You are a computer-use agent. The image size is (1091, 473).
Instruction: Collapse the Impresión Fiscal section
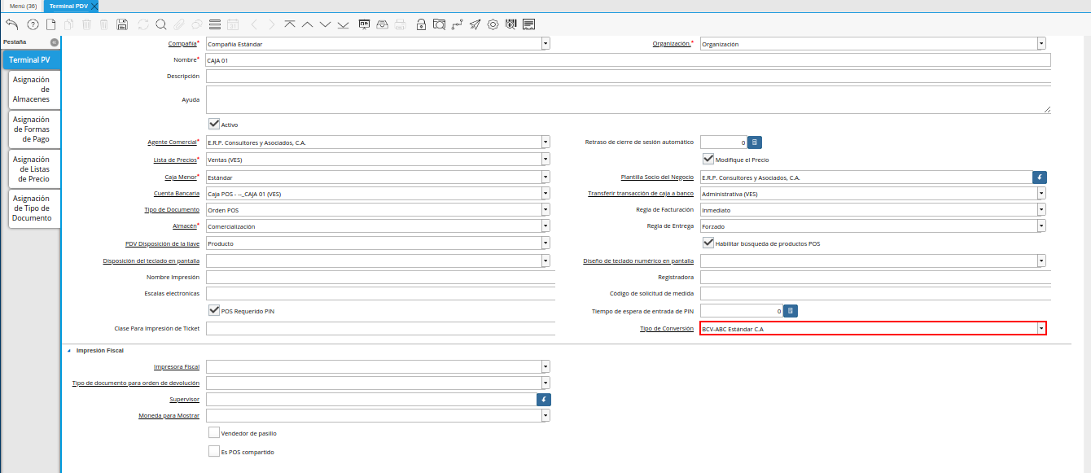point(69,350)
